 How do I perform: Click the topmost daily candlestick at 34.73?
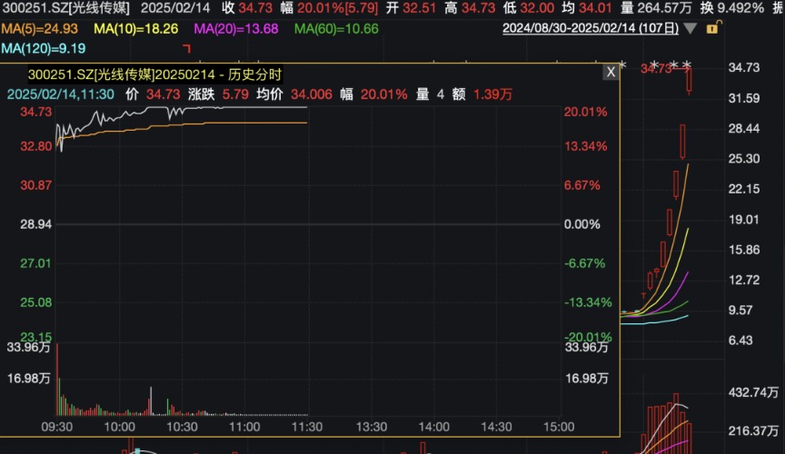click(690, 80)
